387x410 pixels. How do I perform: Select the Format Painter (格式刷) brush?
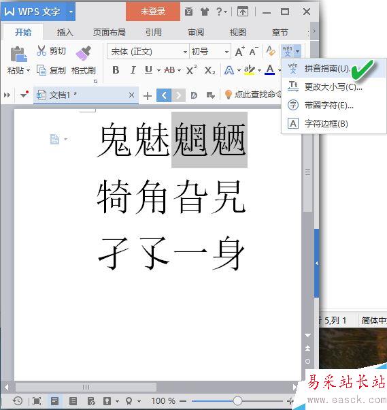point(84,53)
